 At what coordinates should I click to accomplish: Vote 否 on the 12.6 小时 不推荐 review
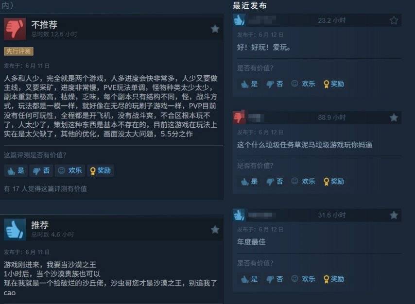[41, 170]
